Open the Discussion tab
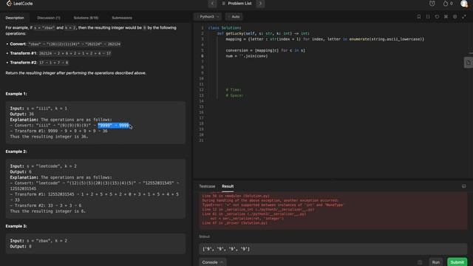473x266 pixels. [49, 18]
